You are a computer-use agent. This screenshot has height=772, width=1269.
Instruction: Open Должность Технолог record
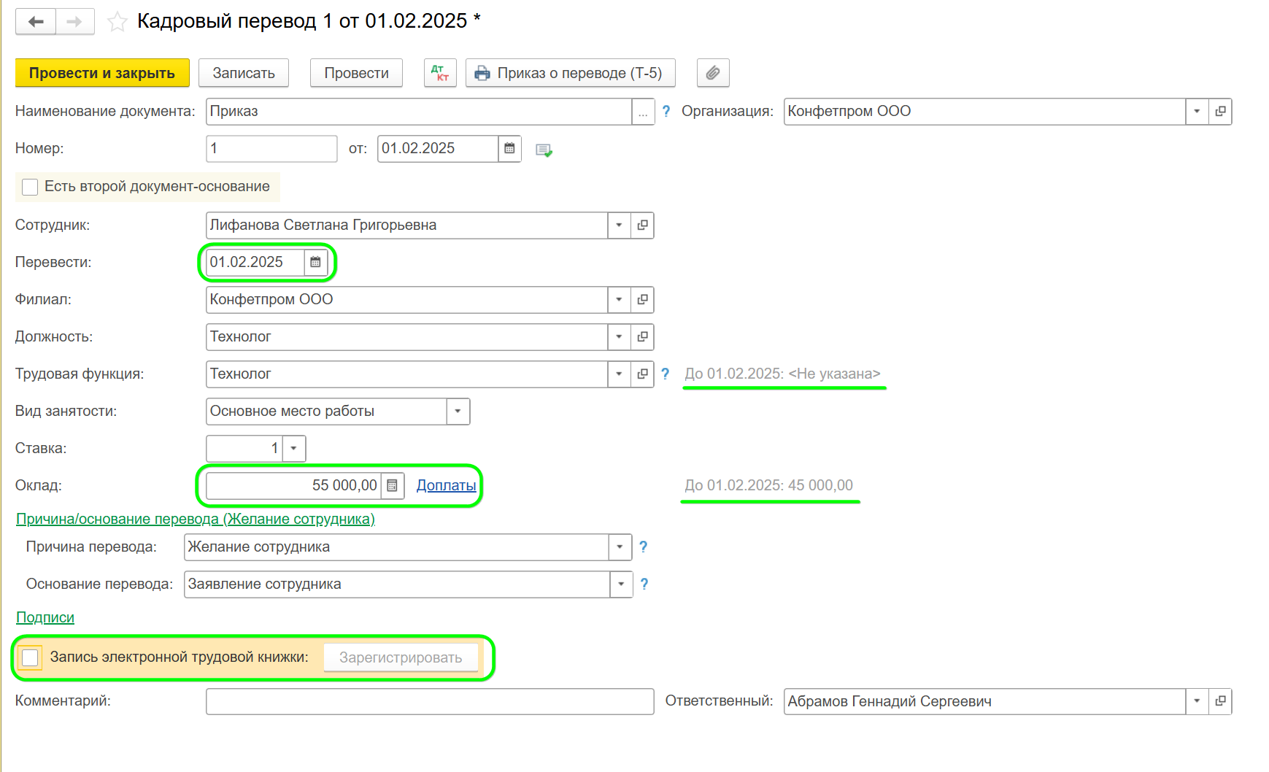(x=642, y=337)
